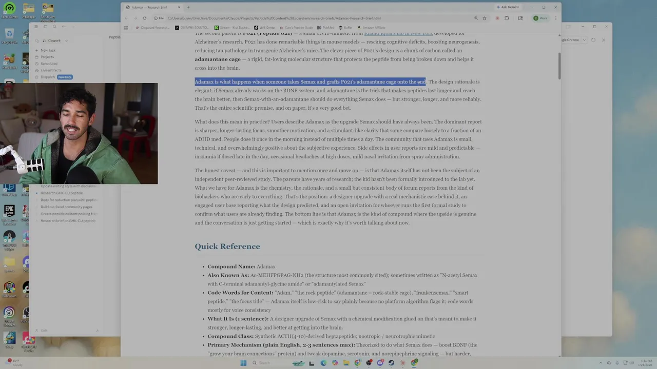The width and height of the screenshot is (657, 369).
Task: Open 'Update writing style with disclaimers' task
Action: 69,186
